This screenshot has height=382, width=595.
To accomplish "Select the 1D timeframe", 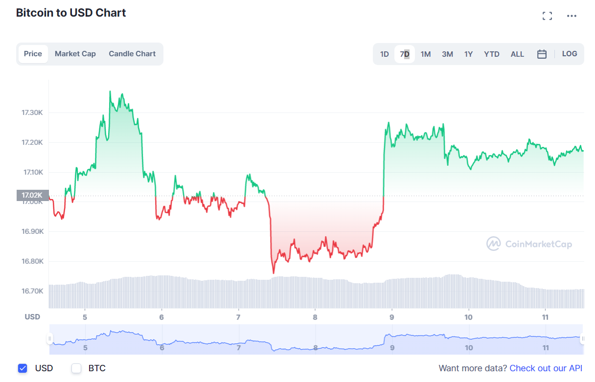I will pos(385,54).
